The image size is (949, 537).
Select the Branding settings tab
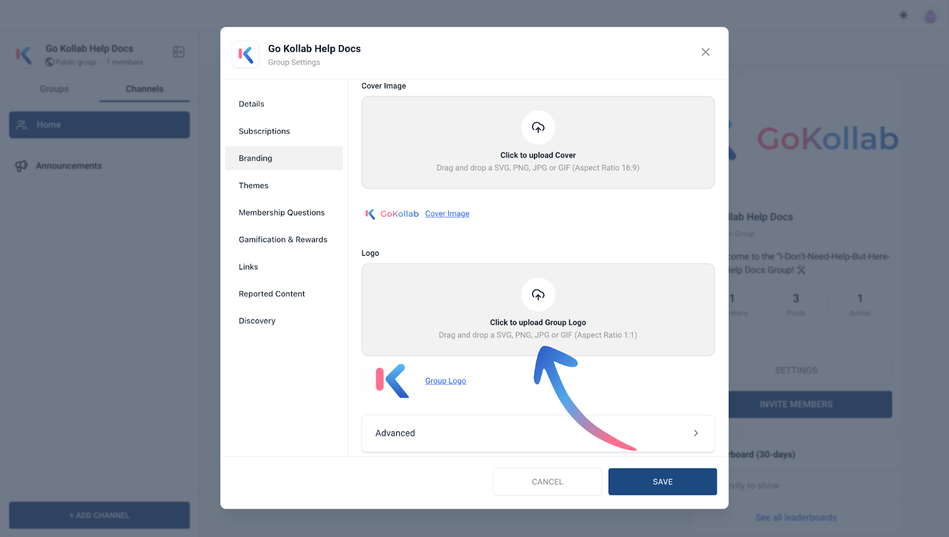point(284,158)
